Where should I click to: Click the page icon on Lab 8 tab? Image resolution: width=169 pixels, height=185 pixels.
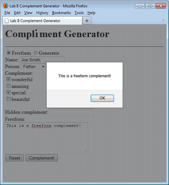point(7,21)
